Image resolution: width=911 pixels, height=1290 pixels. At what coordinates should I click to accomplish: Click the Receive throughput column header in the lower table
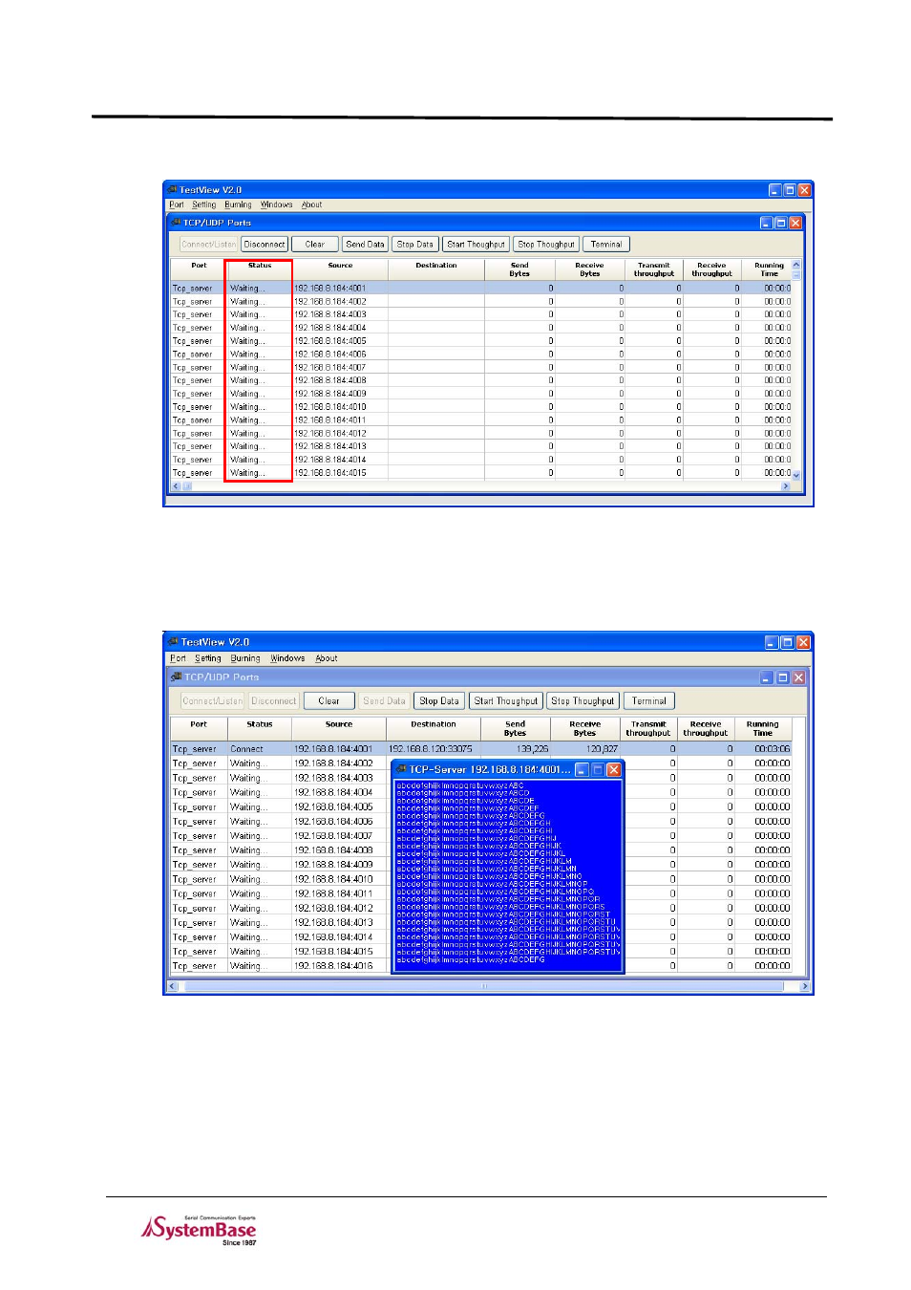pyautogui.click(x=706, y=728)
